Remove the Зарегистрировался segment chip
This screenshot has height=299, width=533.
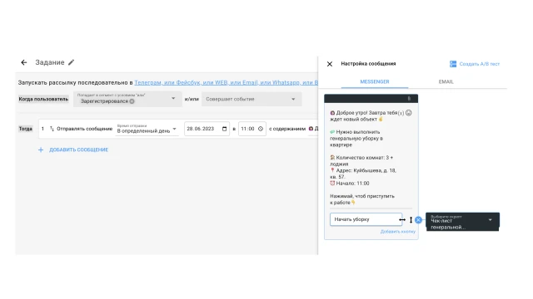point(132,101)
